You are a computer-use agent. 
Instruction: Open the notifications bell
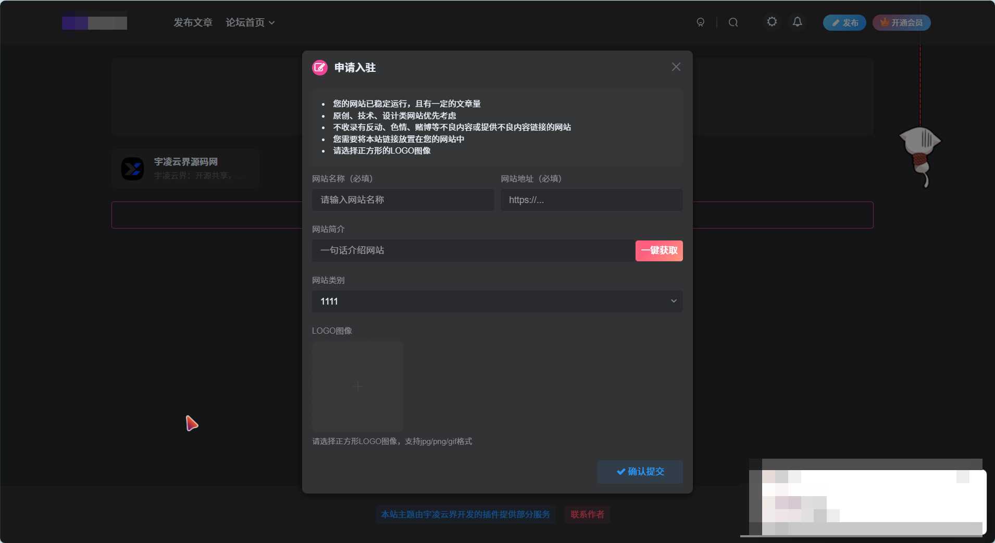(x=797, y=22)
